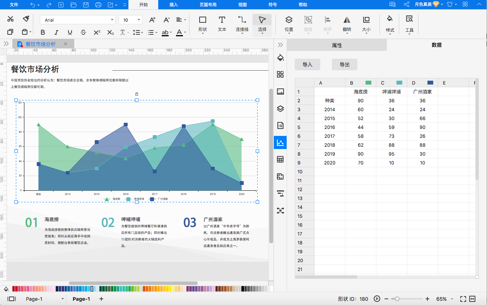Open the bullet list dropdown
487x305 pixels.
152,32
